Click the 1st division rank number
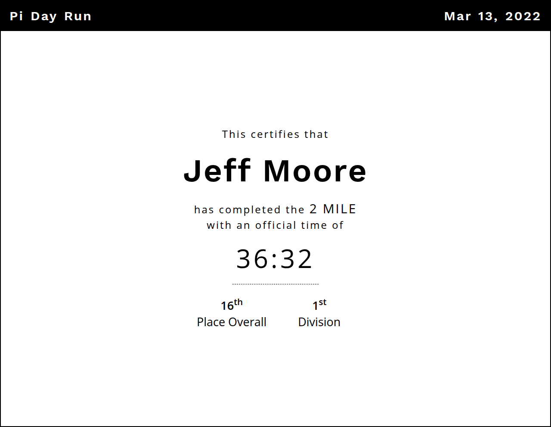Viewport: 551px width, 427px height. click(316, 306)
